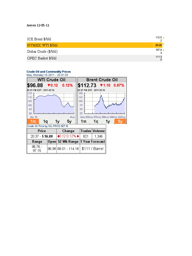Click the May, Monday 16 2011 timestamp
Image resolution: width=192 pixels, height=256 pixels.
[47, 75]
